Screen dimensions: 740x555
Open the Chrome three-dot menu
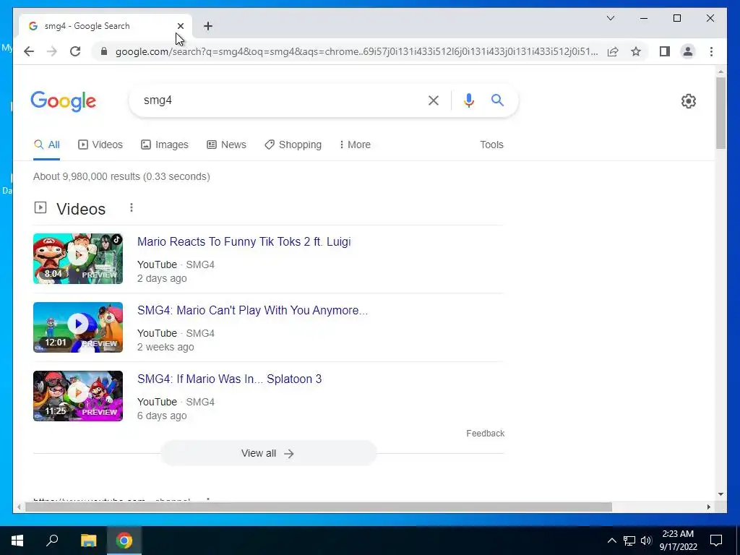click(711, 51)
